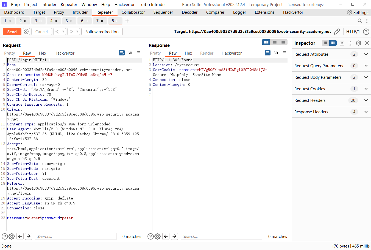
Task: Open Request search settings gear
Action: pos(12,236)
